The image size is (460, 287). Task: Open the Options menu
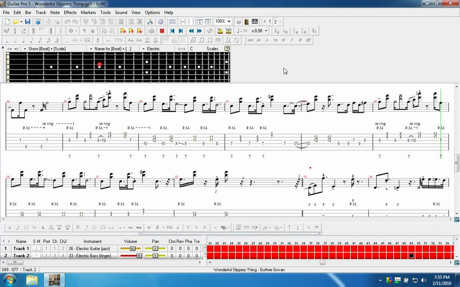[x=152, y=13]
